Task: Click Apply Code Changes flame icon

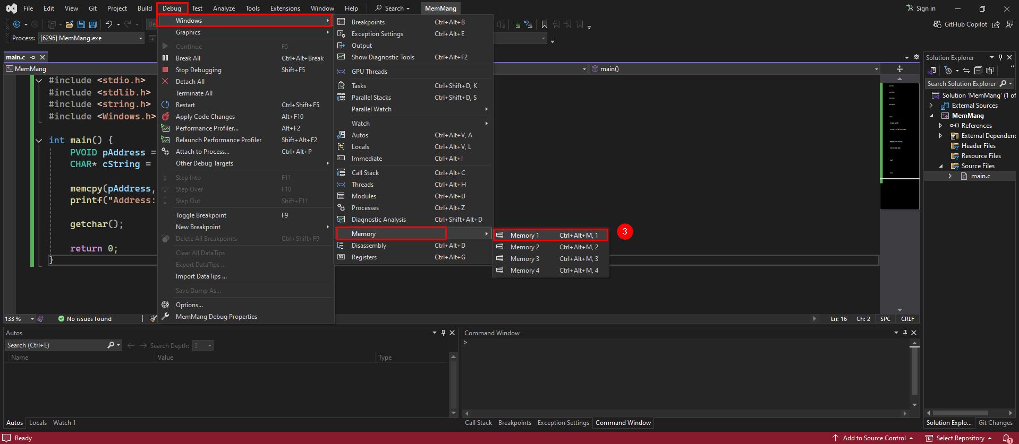Action: (165, 116)
